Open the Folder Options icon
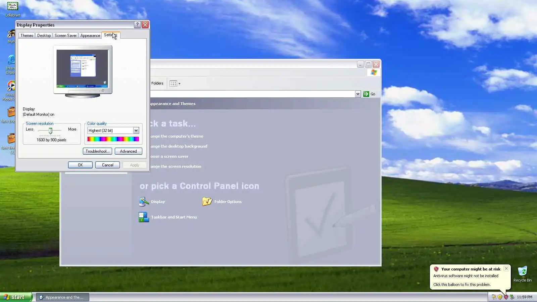Image resolution: width=537 pixels, height=302 pixels. click(x=207, y=201)
